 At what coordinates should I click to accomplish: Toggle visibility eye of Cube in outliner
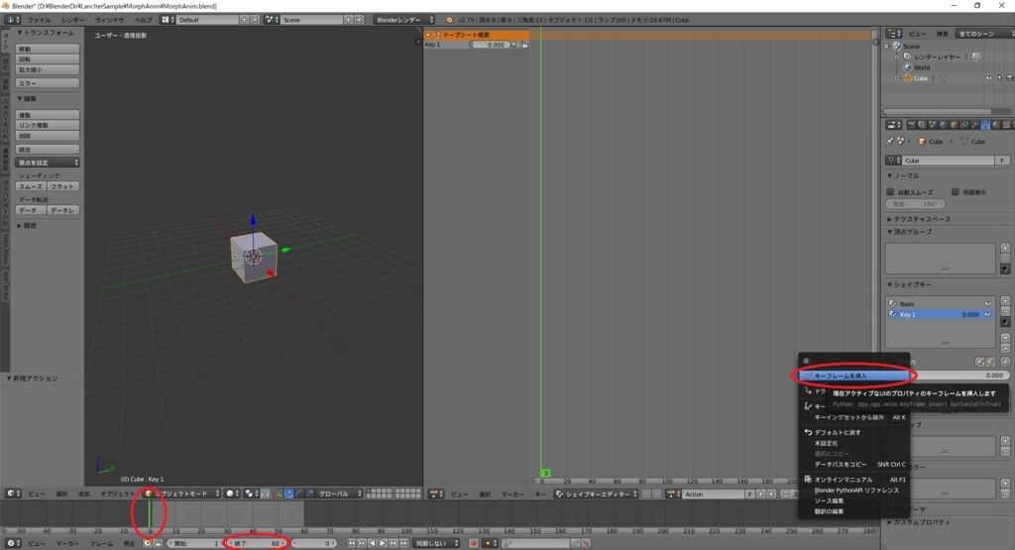point(988,78)
